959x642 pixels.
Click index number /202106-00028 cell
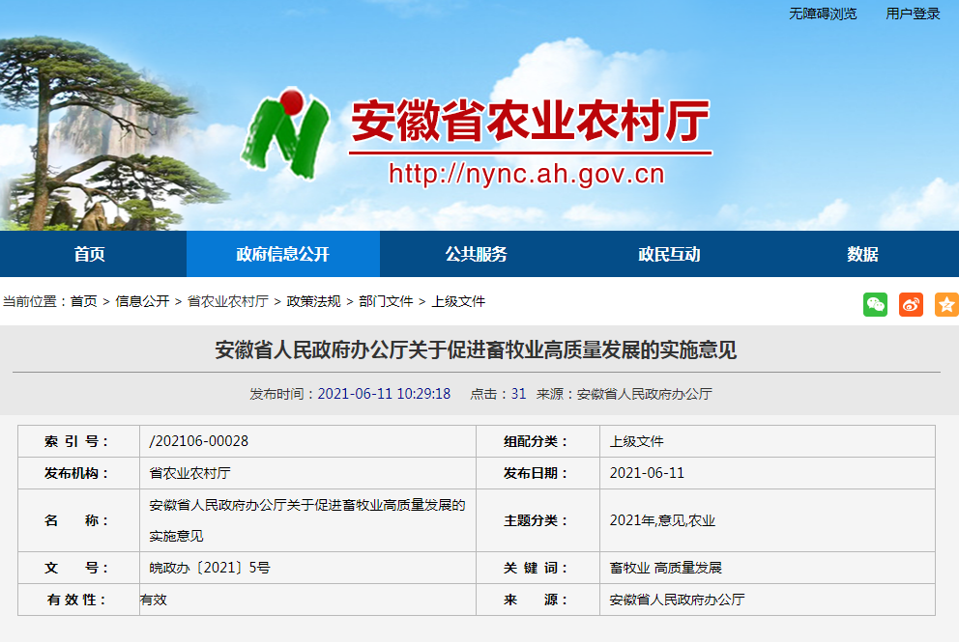(199, 441)
